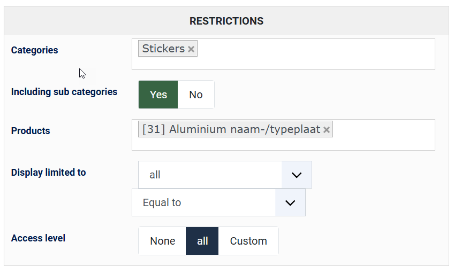Viewport: 454px width, 266px height.
Task: Select 'all' for Access level
Action: pos(202,241)
